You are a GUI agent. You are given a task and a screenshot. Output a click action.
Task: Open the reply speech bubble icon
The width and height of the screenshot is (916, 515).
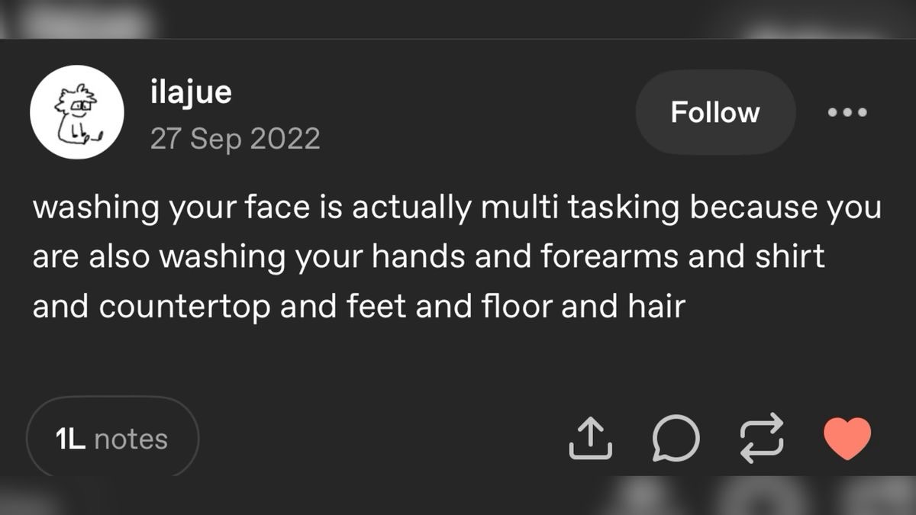[676, 439]
